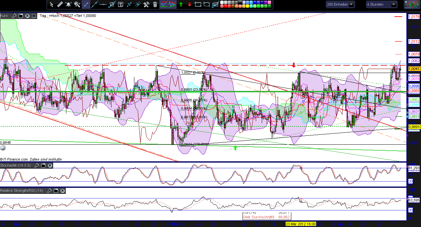Click the Tag Hoch/Tief info text
Image resolution: width=421 pixels, height=227 pixels.
click(x=68, y=16)
